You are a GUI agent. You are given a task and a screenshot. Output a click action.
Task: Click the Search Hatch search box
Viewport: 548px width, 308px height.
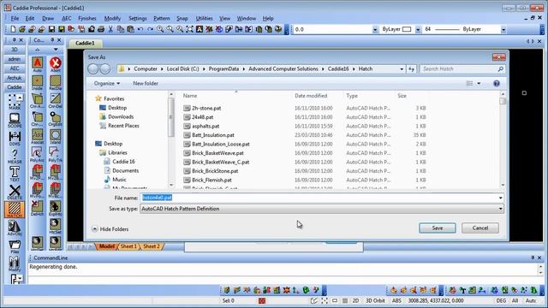462,69
